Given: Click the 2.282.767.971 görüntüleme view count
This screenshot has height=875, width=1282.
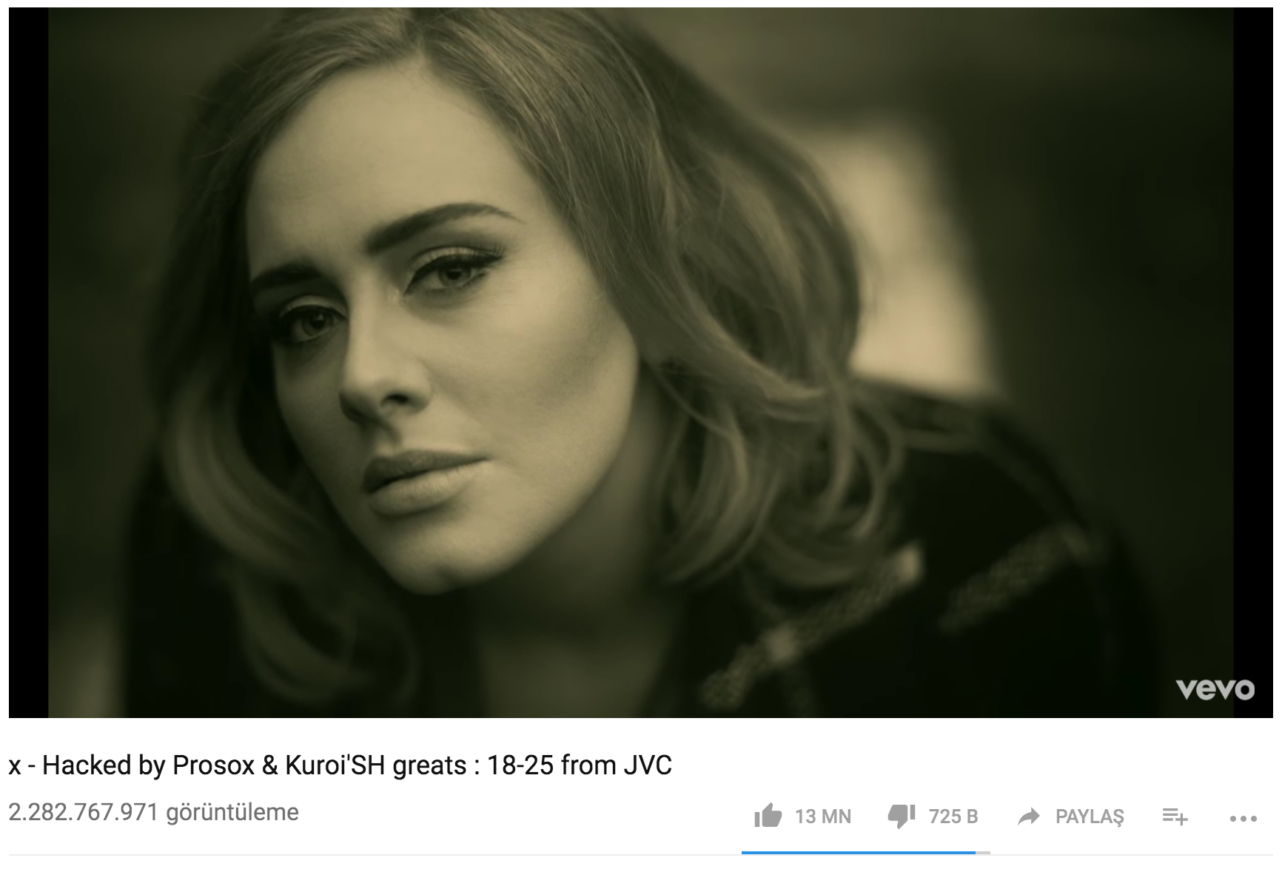Looking at the screenshot, I should click(154, 812).
